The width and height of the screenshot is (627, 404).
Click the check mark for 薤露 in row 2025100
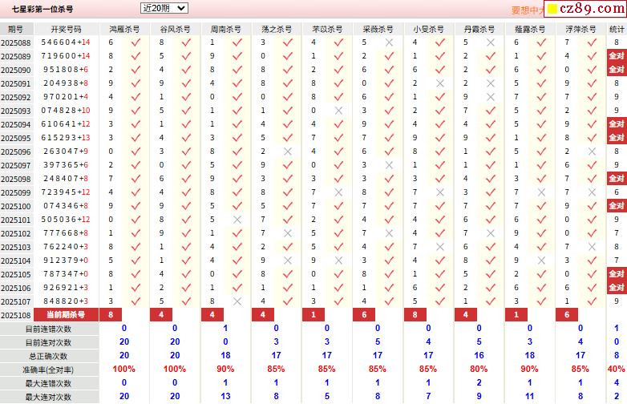tap(541, 206)
